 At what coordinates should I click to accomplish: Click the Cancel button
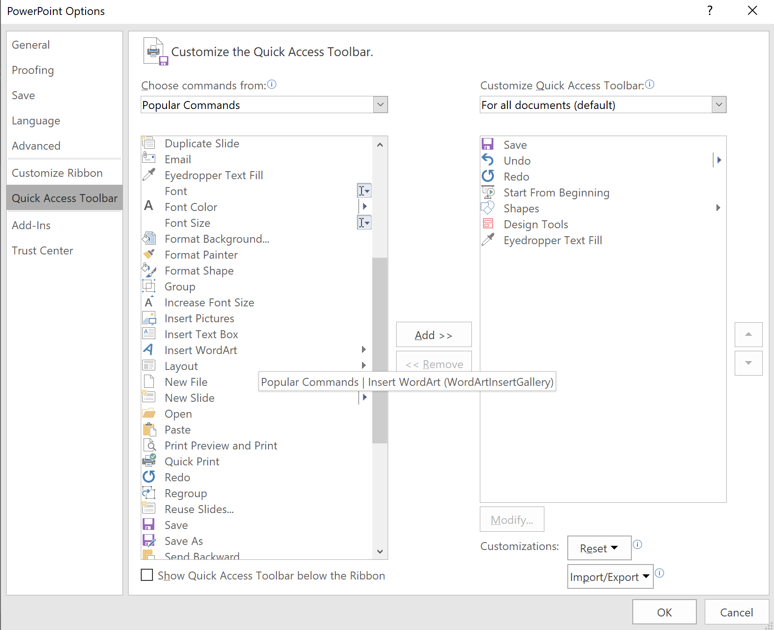[737, 612]
